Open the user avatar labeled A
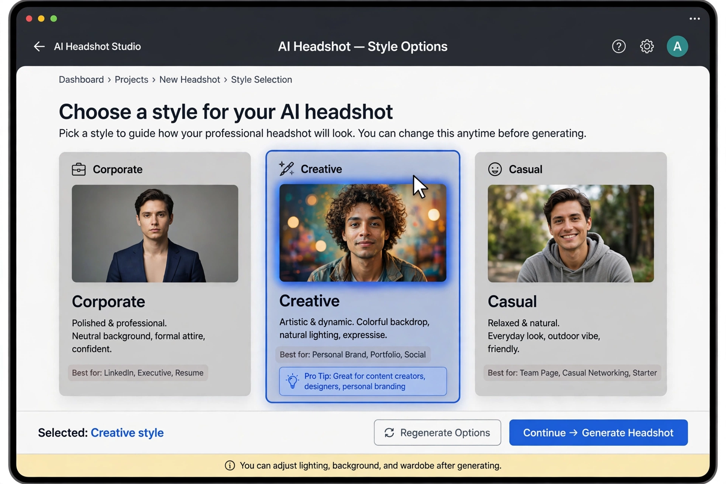The width and height of the screenshot is (726, 484). (x=677, y=47)
